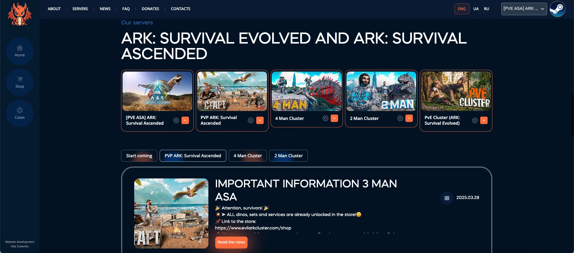The height and width of the screenshot is (253, 574).
Task: Open the NEWS menu item
Action: click(x=105, y=9)
